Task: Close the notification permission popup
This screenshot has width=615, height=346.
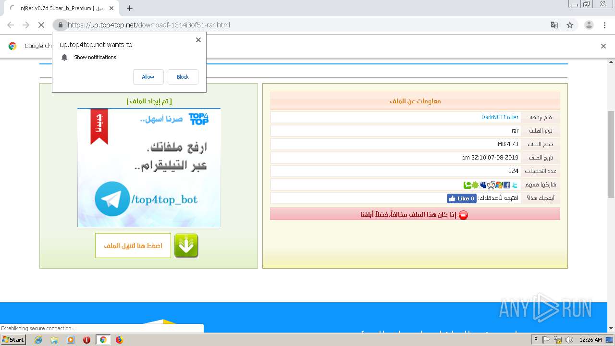Action: click(198, 40)
